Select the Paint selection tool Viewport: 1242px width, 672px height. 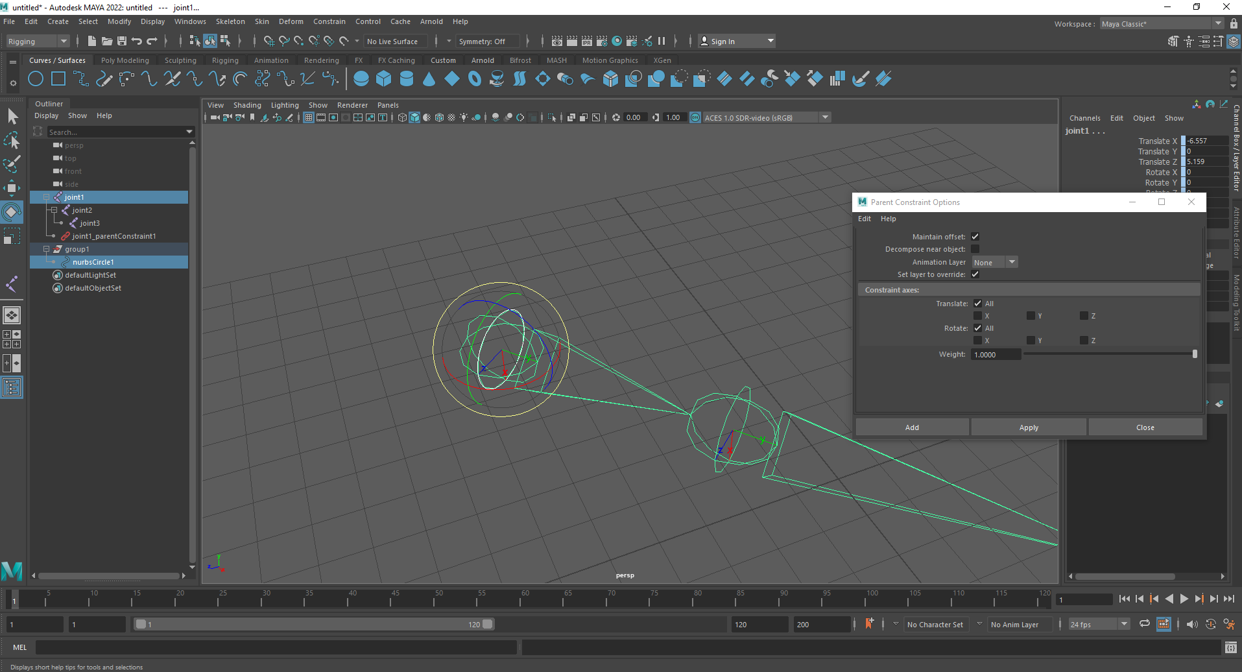tap(12, 163)
